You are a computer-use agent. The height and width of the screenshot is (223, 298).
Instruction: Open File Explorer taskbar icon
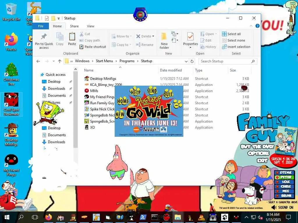point(178,217)
